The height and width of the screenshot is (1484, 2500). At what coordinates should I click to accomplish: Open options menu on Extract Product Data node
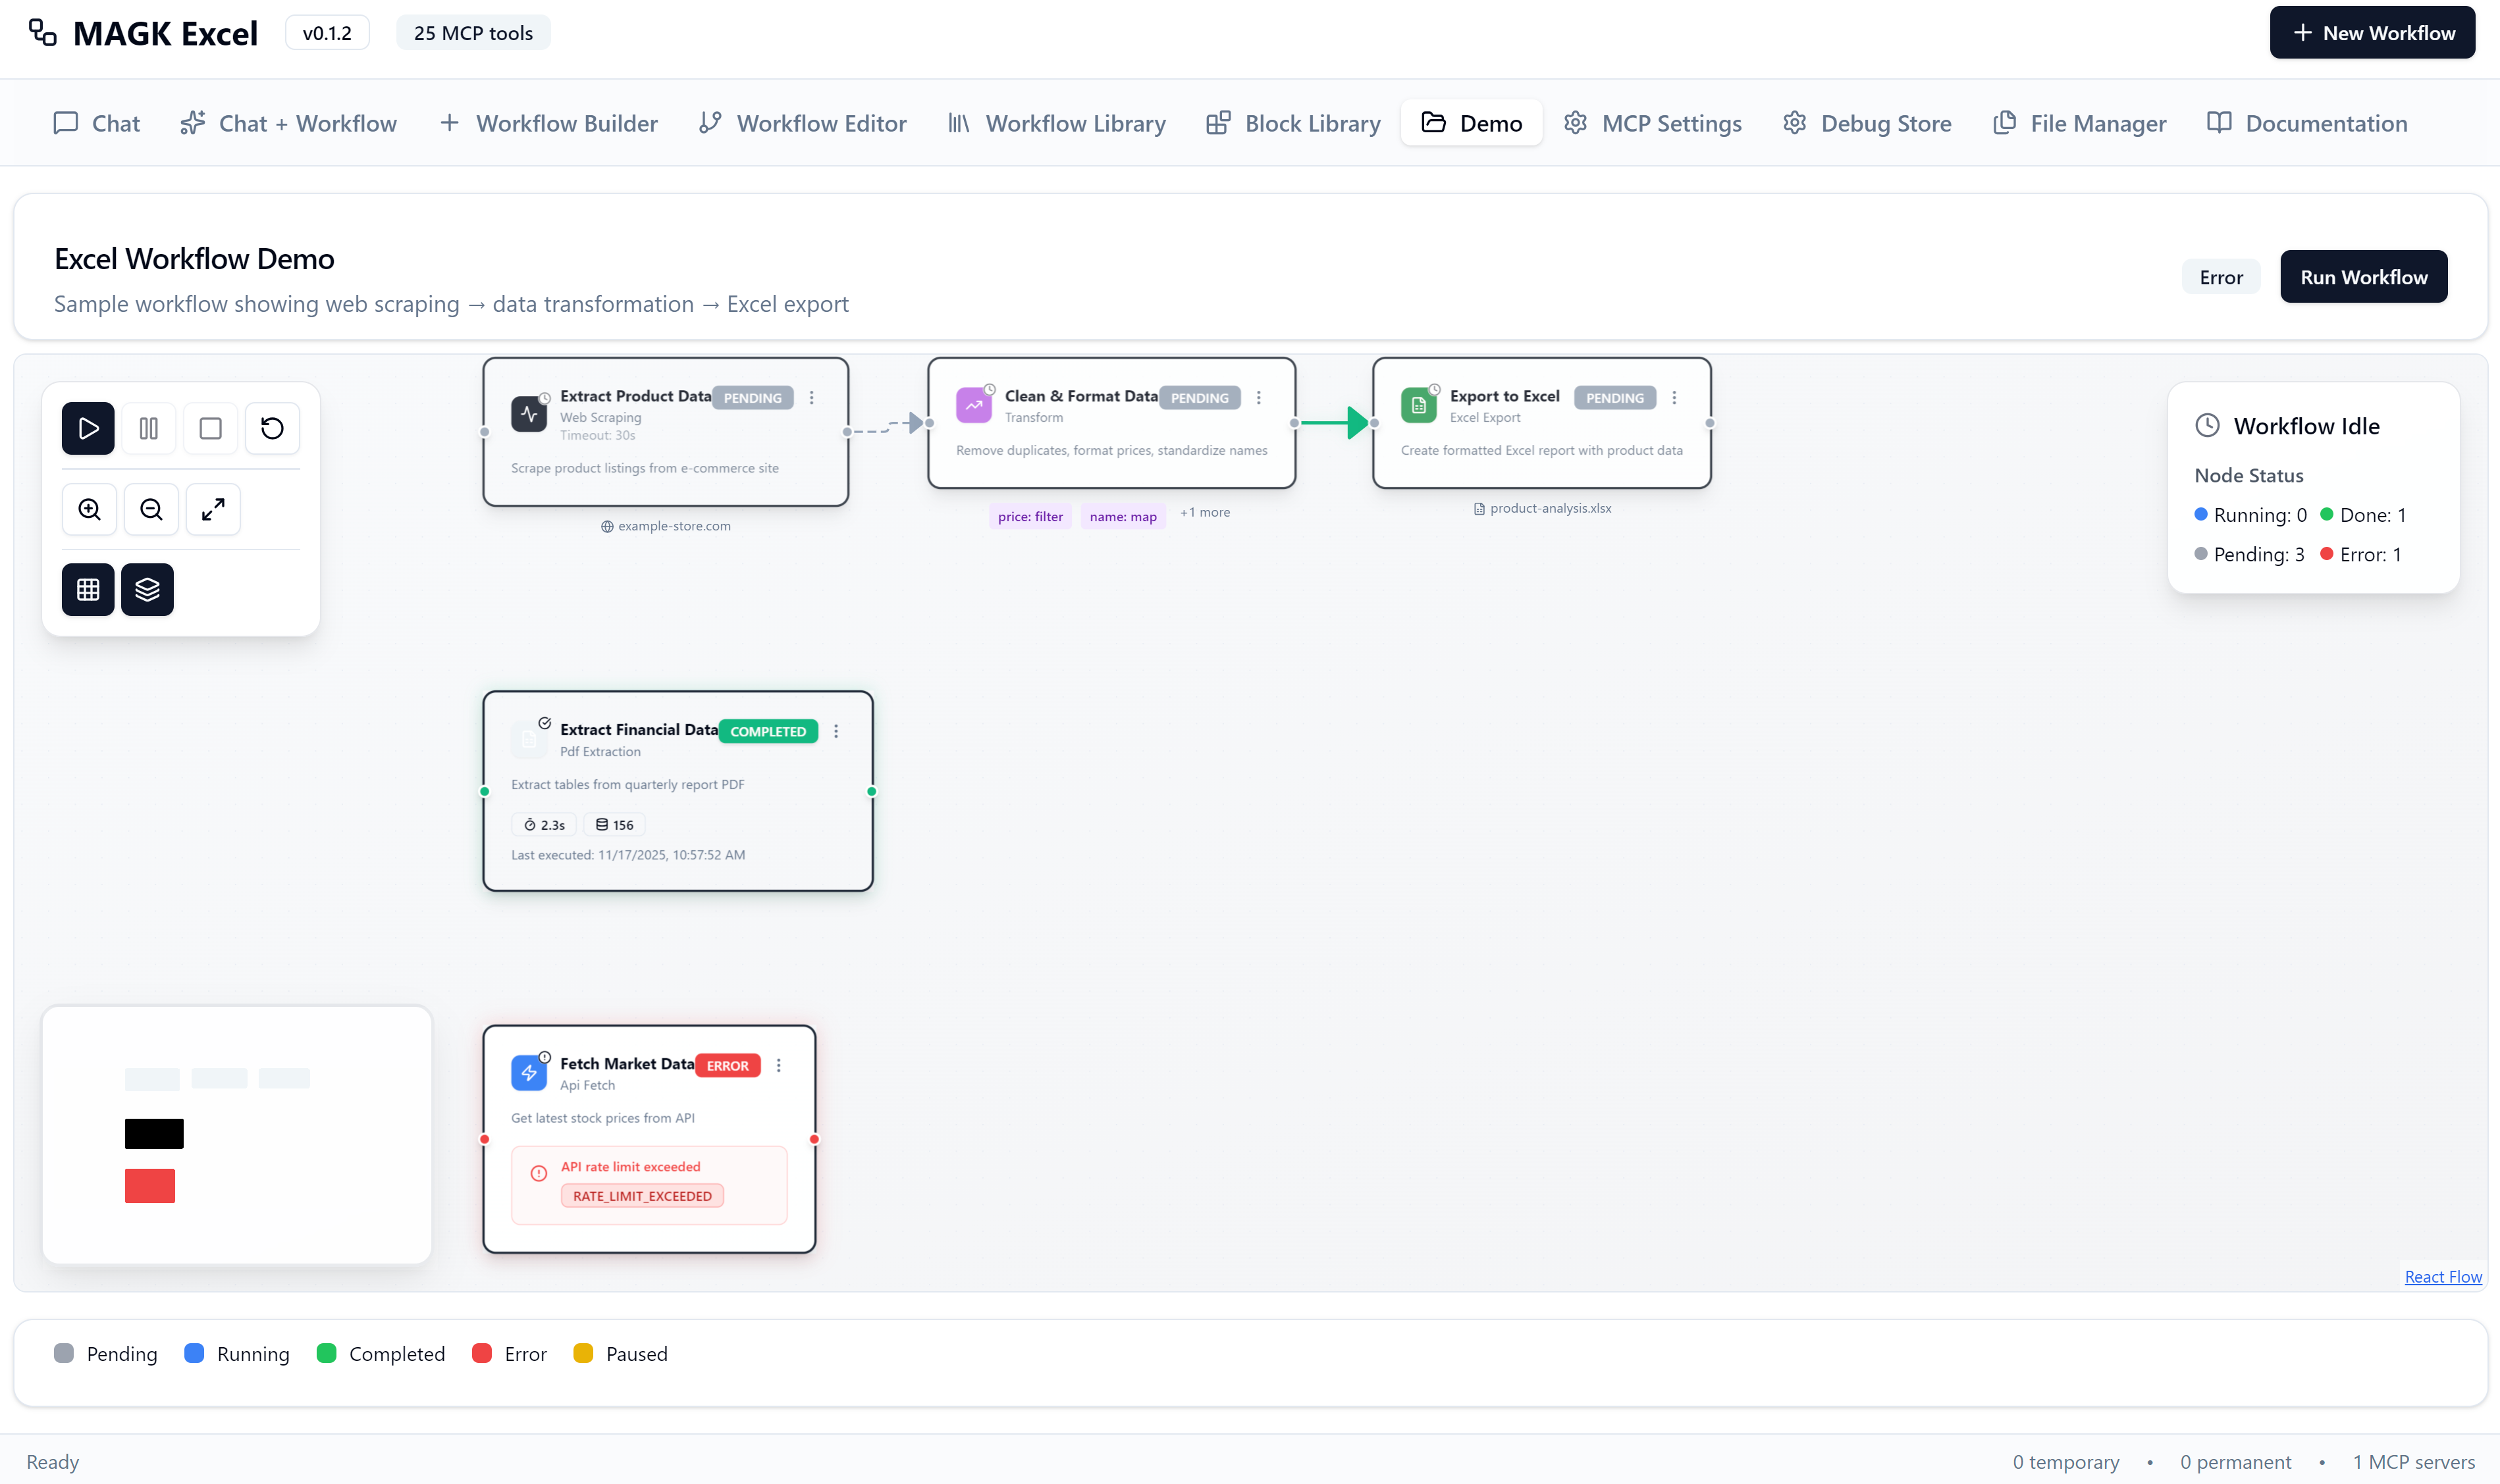click(x=811, y=397)
